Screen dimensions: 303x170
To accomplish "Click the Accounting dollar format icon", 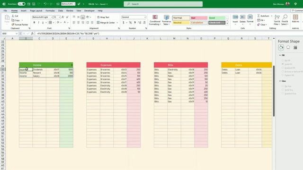I will 123,23.
